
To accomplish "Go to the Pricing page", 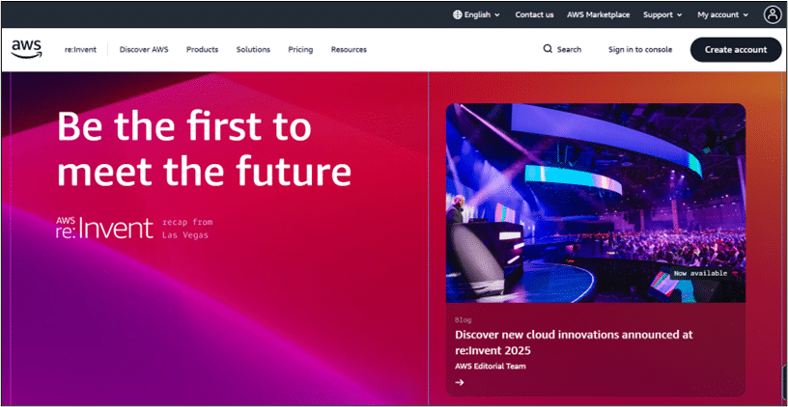I will pos(300,49).
